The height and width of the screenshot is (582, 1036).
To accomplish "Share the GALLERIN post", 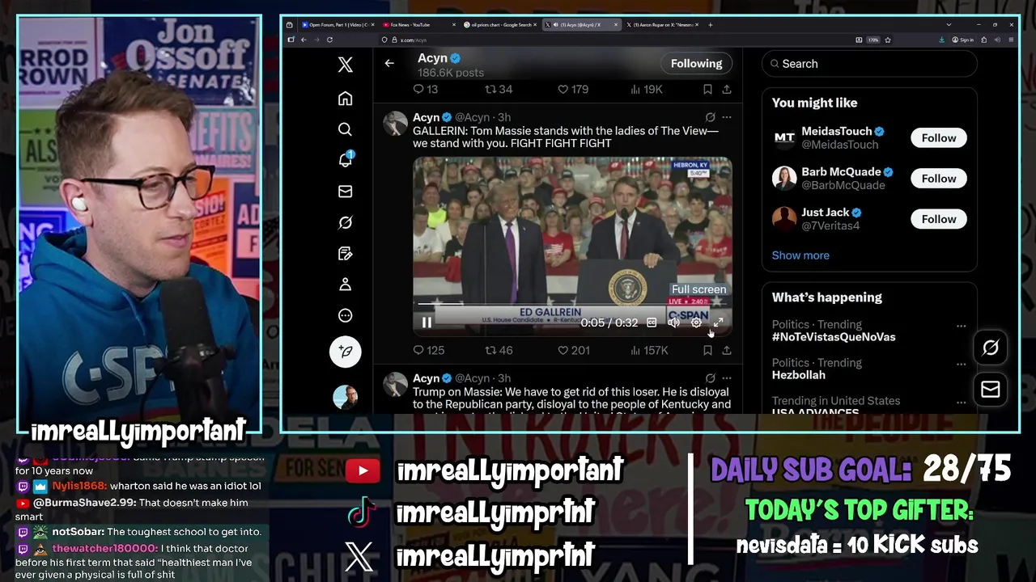I will [x=727, y=350].
